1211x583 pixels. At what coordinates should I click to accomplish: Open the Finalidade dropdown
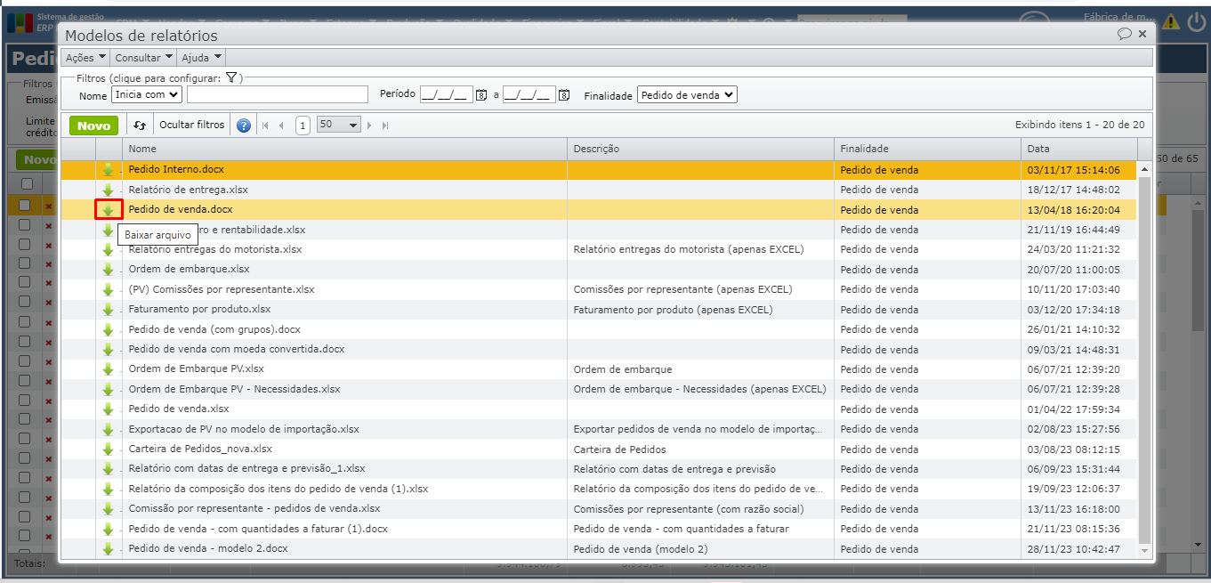pos(687,94)
